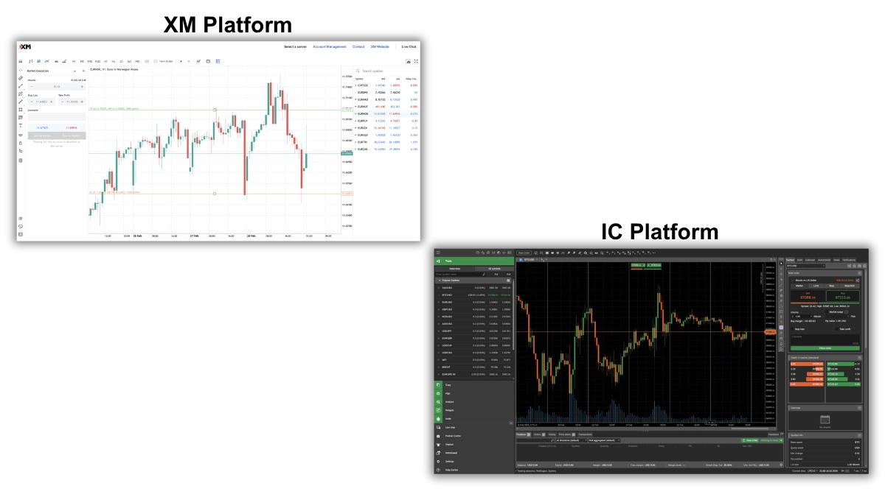Click the red Sell price button in IC
The image size is (885, 497).
(808, 296)
